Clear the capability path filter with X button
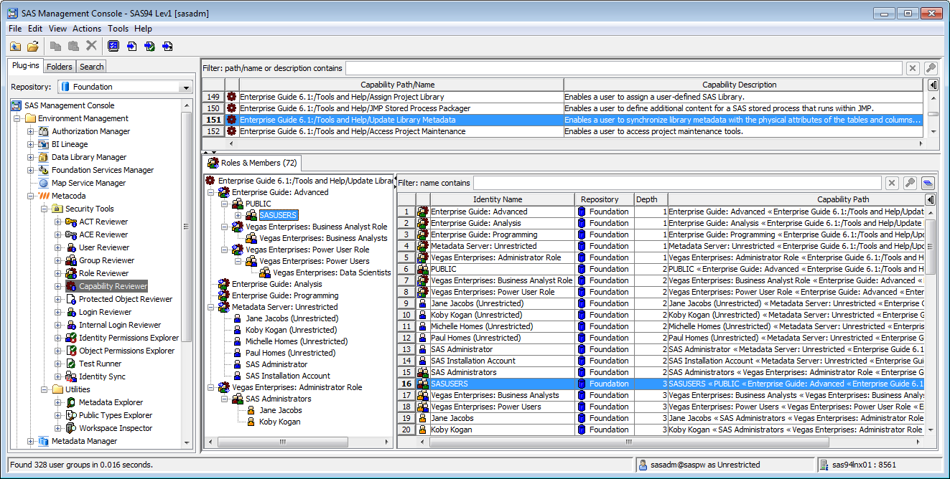Screen dimensions: 950x479 coord(913,68)
